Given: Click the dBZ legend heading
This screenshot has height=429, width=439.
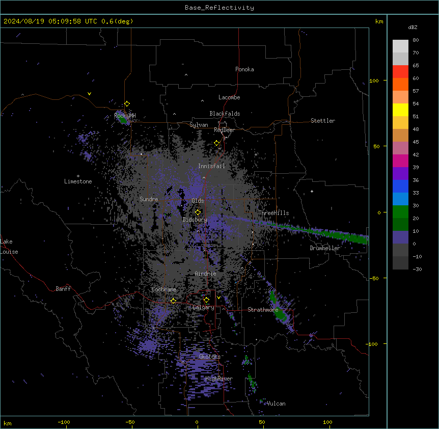Looking at the screenshot, I should click(x=413, y=27).
